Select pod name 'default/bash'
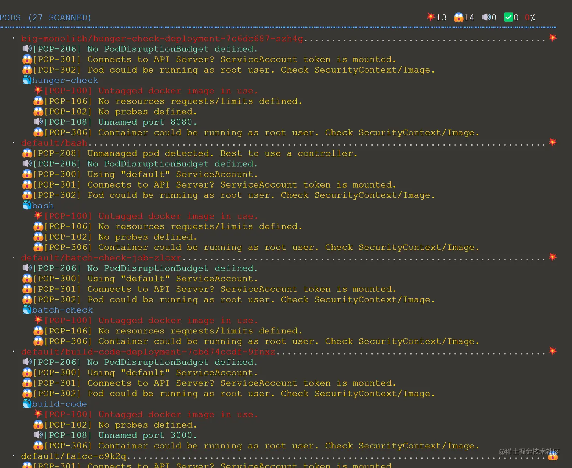Screen dimensions: 572x468 point(54,143)
